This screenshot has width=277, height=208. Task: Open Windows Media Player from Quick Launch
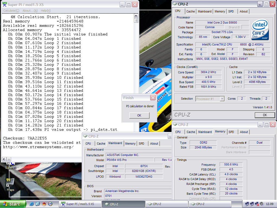click(50, 204)
